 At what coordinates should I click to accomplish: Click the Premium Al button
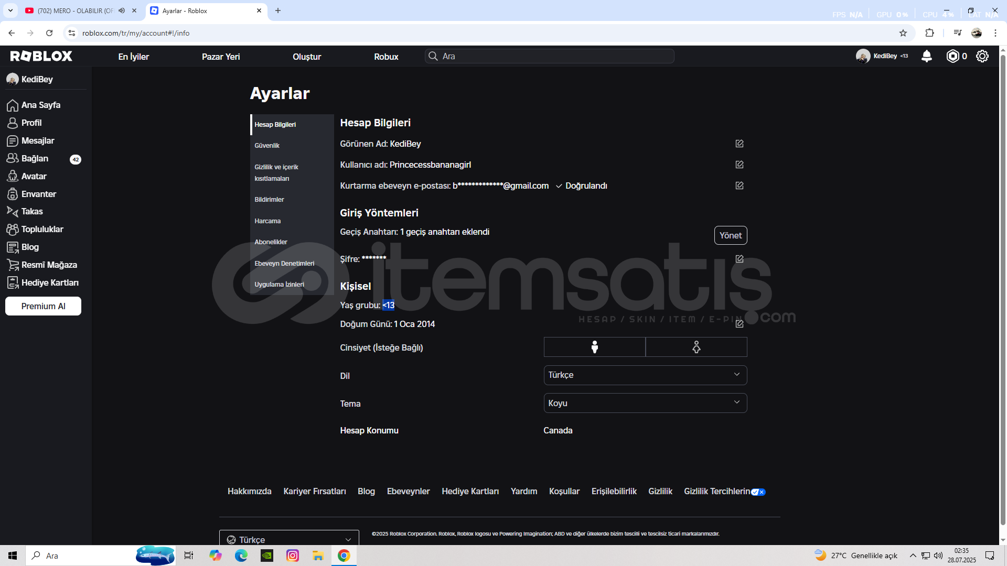coord(43,306)
